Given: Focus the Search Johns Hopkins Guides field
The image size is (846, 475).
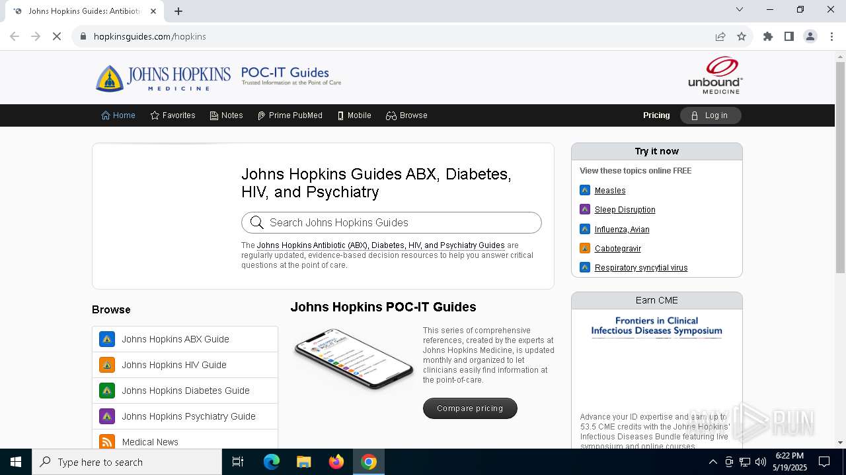Looking at the screenshot, I should pos(391,222).
